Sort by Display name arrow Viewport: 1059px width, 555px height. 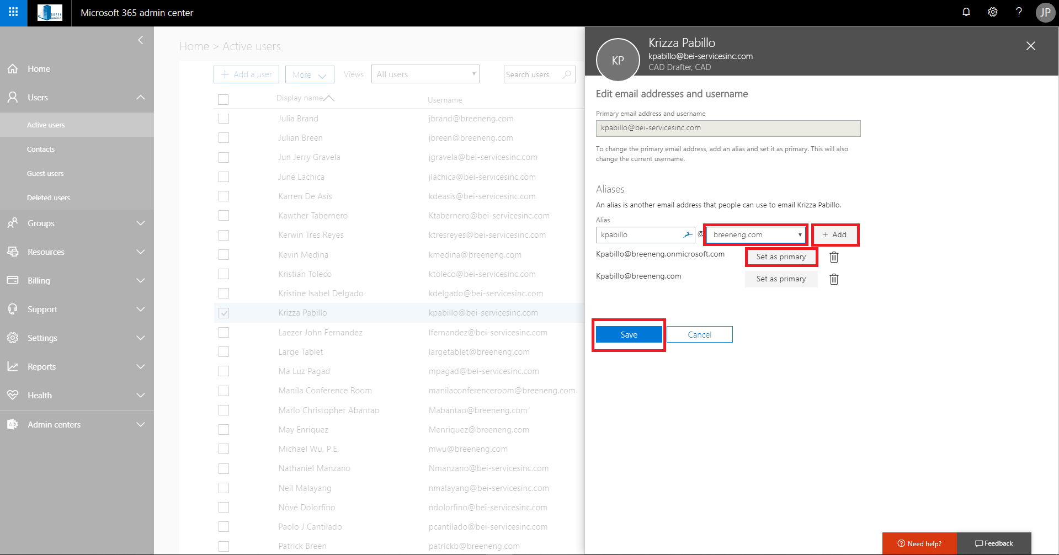pos(329,98)
